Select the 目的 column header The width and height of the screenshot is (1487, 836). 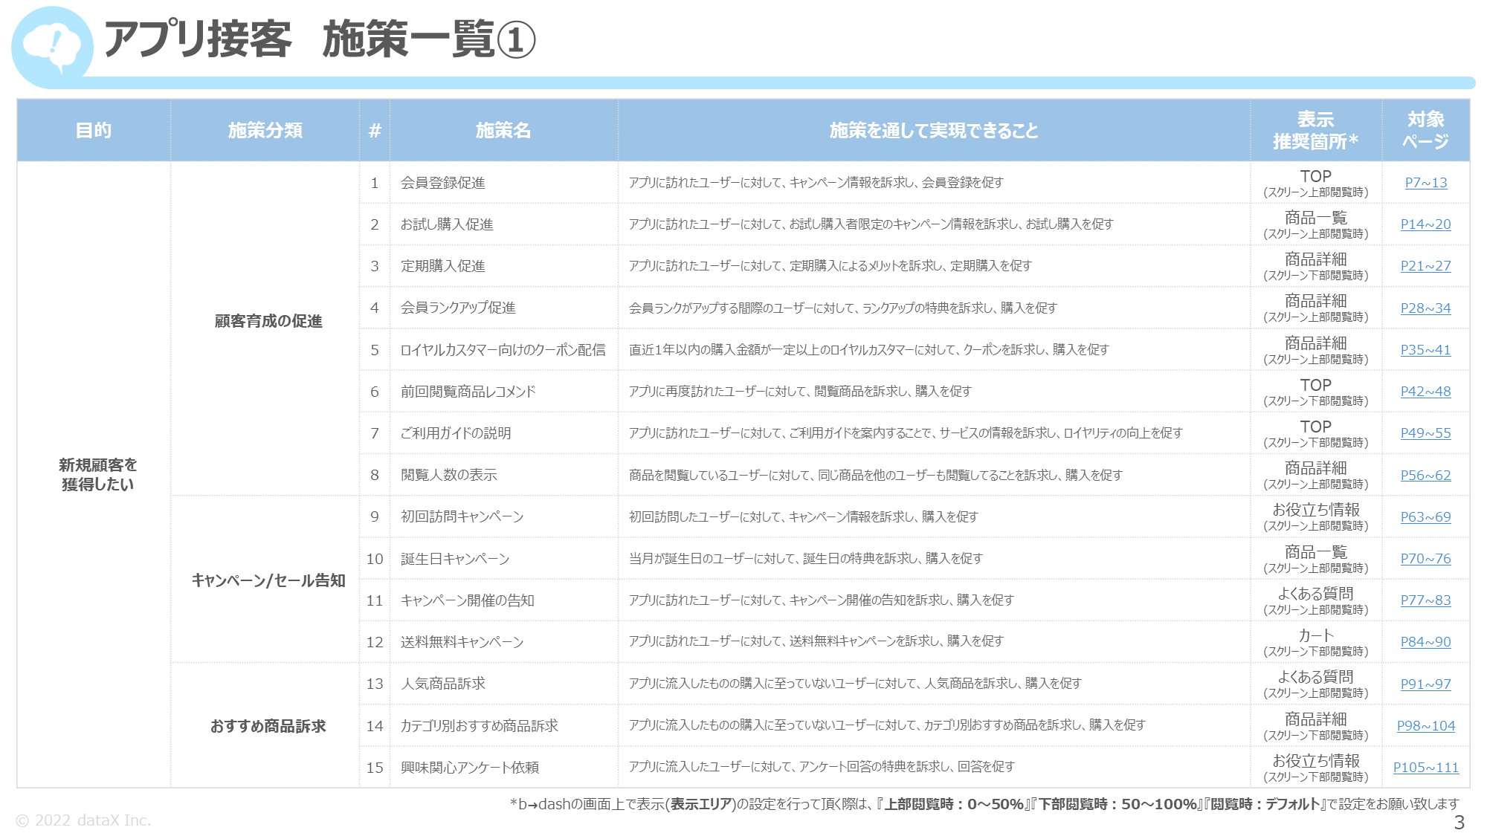point(94,130)
